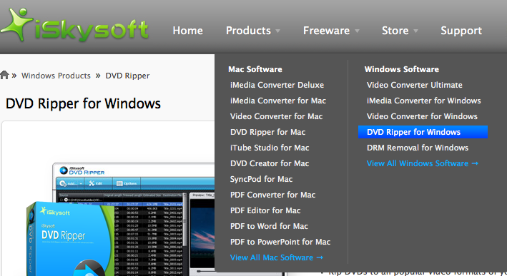This screenshot has width=507, height=276.
Task: Select iTube Studio for Mac
Action: pos(270,148)
